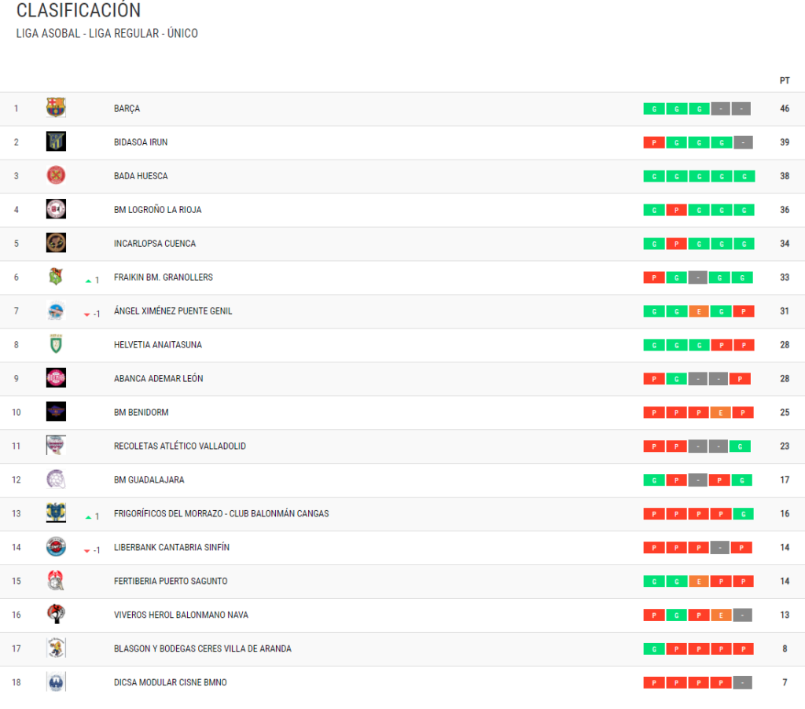Click Villa de Aranda's green G result box
The width and height of the screenshot is (805, 709).
pos(654,649)
